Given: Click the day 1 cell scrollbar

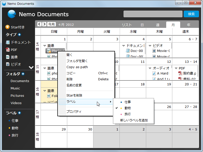Looking at the screenshot, I should point(66,46).
